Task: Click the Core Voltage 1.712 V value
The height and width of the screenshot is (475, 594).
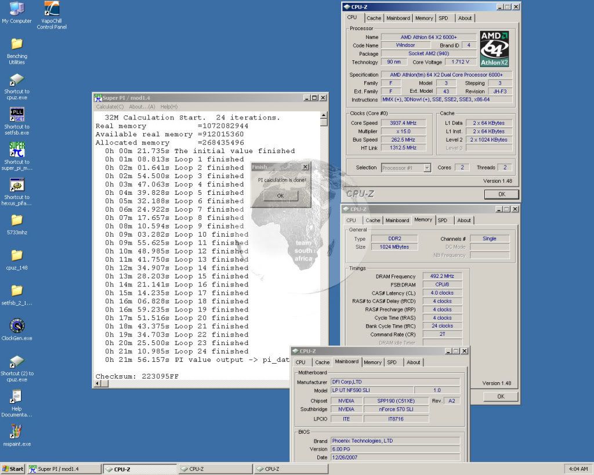Action: (x=460, y=61)
